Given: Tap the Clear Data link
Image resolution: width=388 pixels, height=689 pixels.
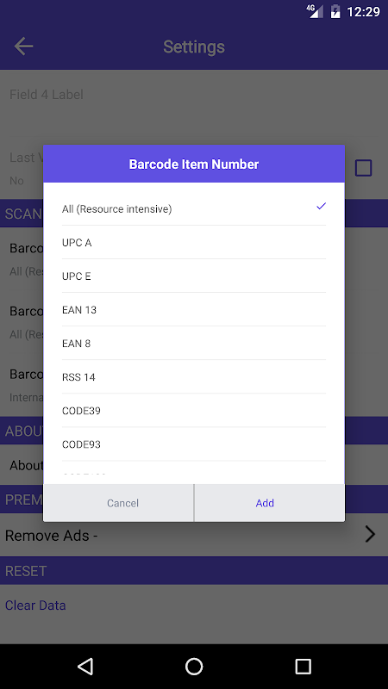Looking at the screenshot, I should click(35, 605).
